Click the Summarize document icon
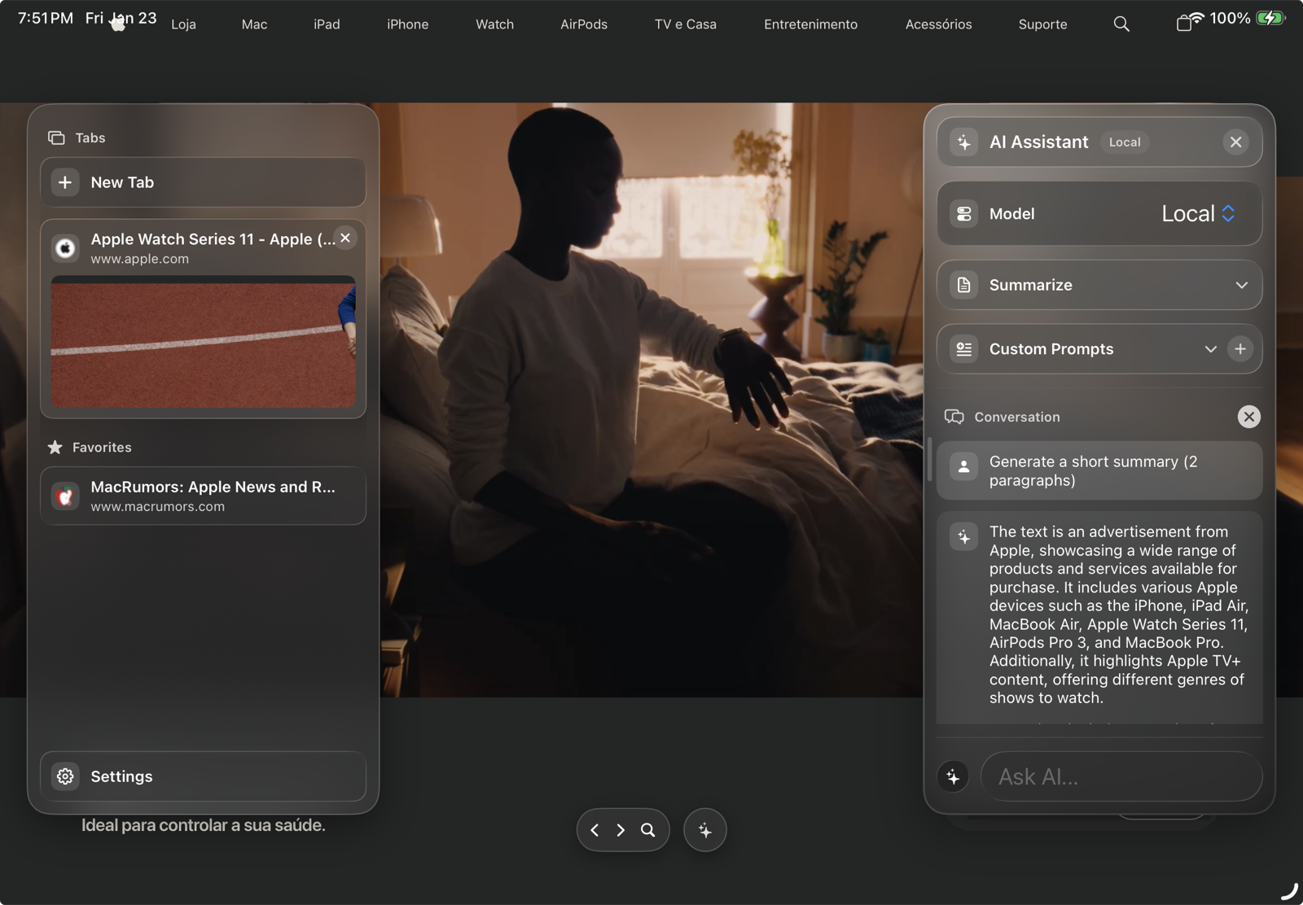Image resolution: width=1303 pixels, height=905 pixels. click(964, 285)
